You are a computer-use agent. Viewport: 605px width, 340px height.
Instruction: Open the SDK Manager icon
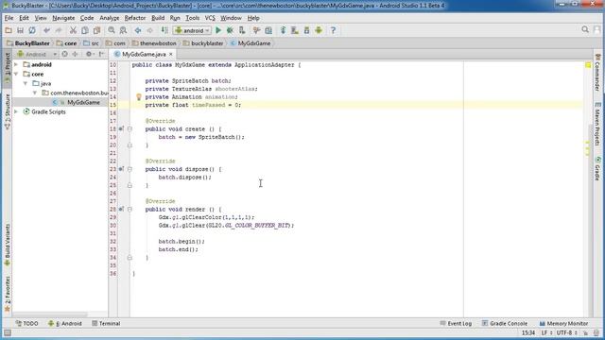tap(306, 30)
